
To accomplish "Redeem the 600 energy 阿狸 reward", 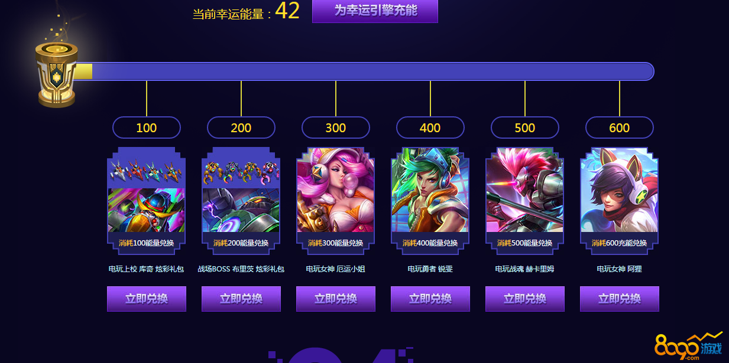I will 620,299.
